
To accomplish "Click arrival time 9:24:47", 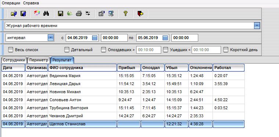I will tap(125, 100).
